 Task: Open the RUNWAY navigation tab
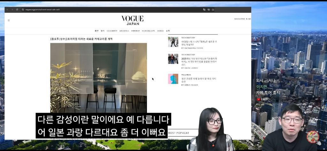135,31
